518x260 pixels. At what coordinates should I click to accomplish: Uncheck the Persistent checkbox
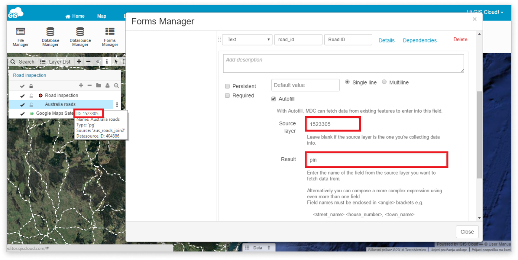tap(227, 86)
